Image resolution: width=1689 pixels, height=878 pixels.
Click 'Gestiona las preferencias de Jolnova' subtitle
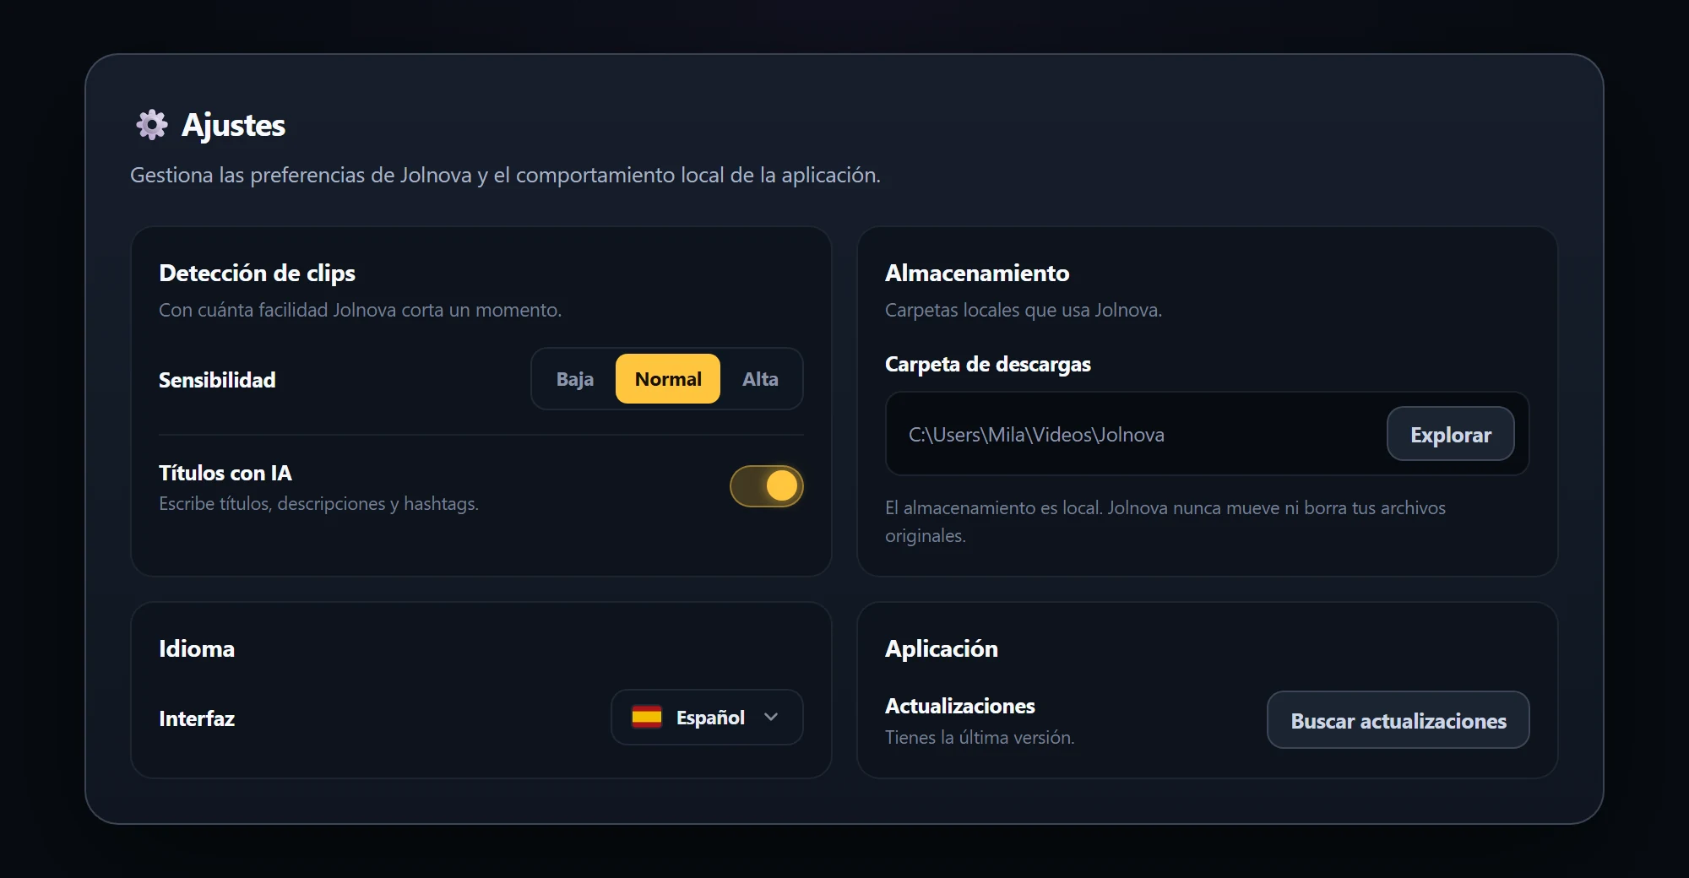click(505, 175)
